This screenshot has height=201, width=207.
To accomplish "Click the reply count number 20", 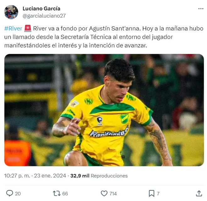I will pyautogui.click(x=18, y=193).
